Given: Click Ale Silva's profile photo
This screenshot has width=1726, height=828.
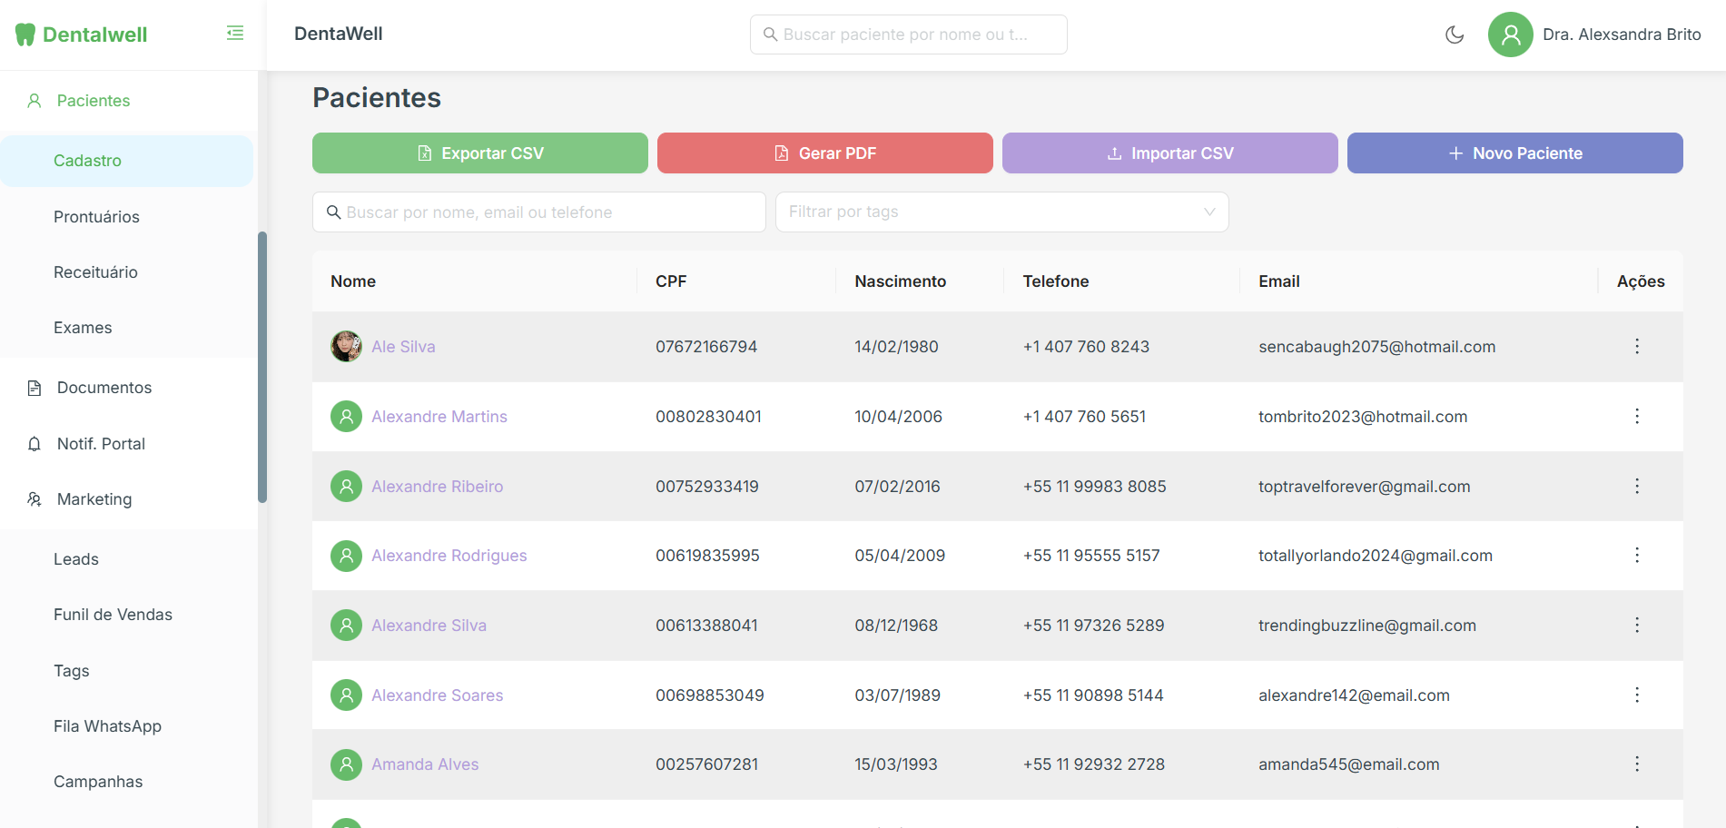Looking at the screenshot, I should (346, 346).
